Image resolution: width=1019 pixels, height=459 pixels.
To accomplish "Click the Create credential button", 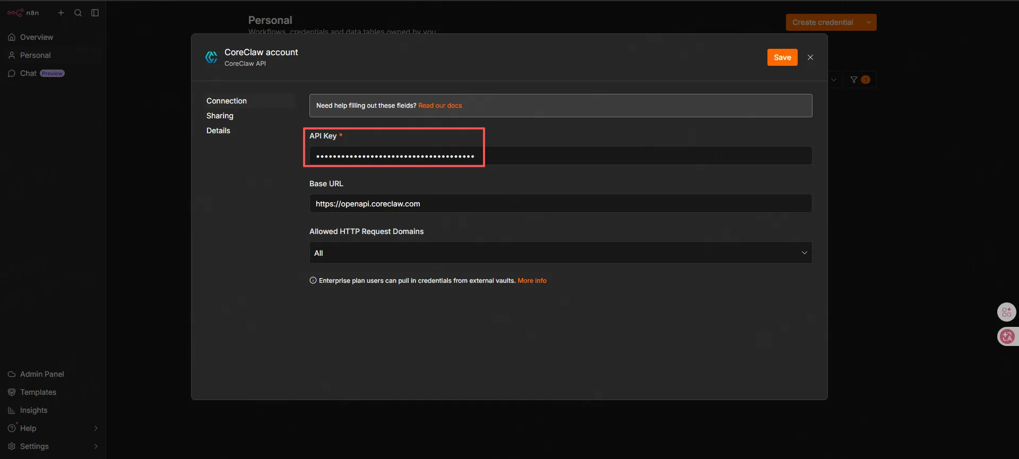I will (823, 22).
